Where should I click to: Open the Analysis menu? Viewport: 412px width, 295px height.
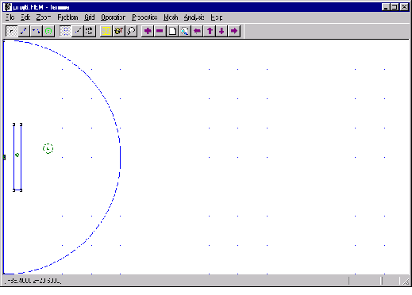coord(194,17)
